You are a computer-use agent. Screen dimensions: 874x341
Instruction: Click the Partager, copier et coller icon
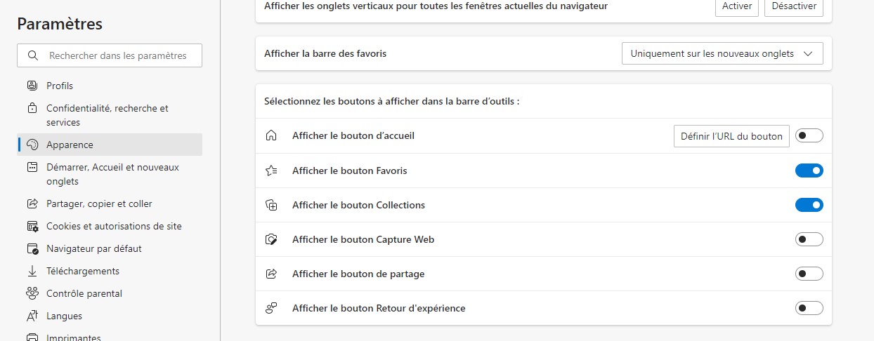pos(32,203)
